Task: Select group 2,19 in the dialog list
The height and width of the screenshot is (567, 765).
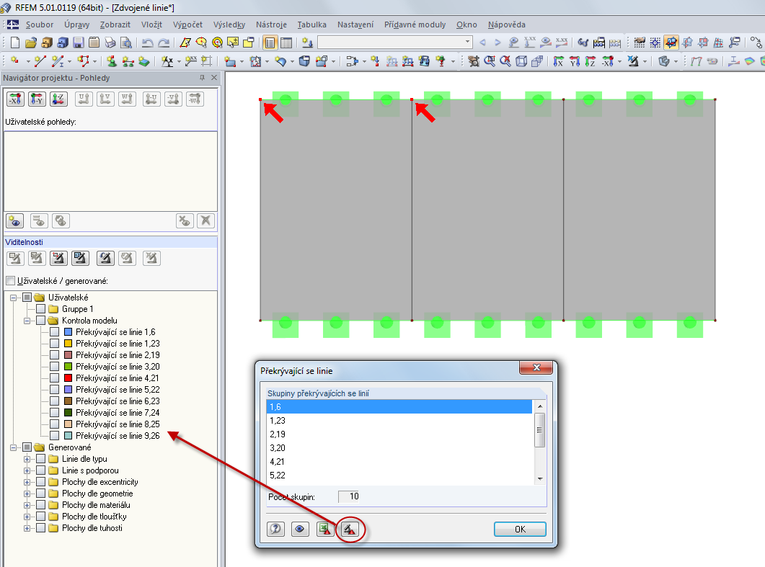Action: pyautogui.click(x=399, y=434)
